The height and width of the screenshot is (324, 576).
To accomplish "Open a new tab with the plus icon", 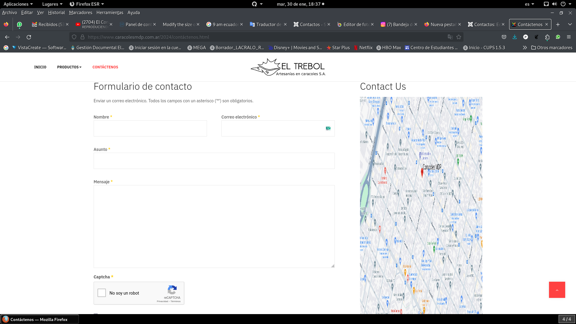I will coord(558,25).
